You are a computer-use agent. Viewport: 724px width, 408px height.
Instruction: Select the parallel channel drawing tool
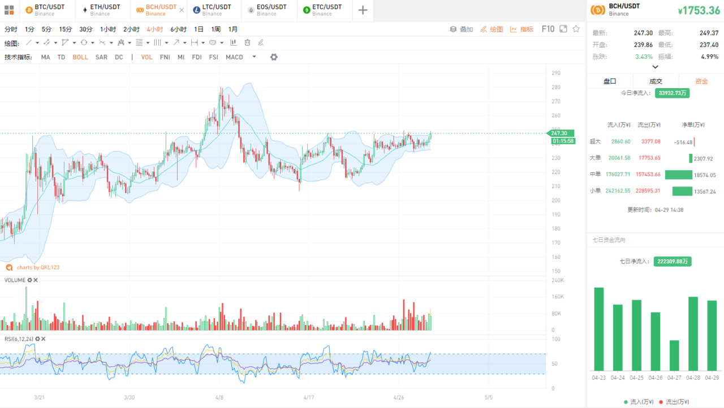pos(46,42)
